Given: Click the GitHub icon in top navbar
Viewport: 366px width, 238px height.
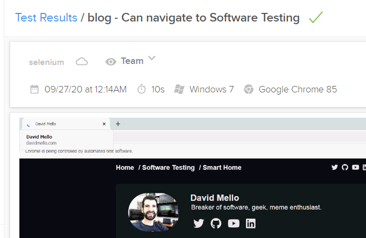Looking at the screenshot, I should pyautogui.click(x=345, y=167).
